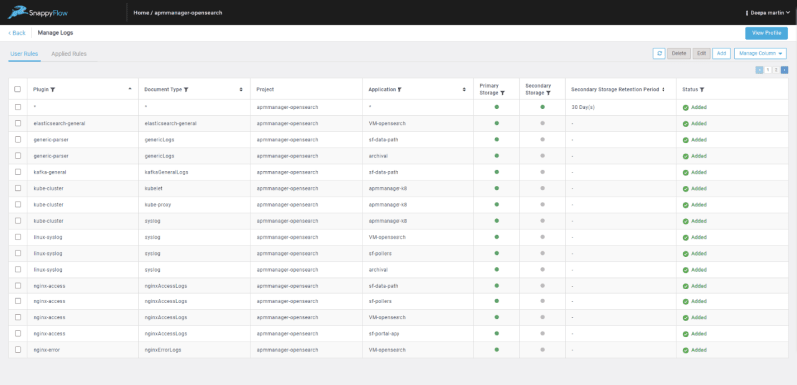Click the green secondary storage dot in the 30 Day(s) row
This screenshot has height=385, width=797.
542,107
